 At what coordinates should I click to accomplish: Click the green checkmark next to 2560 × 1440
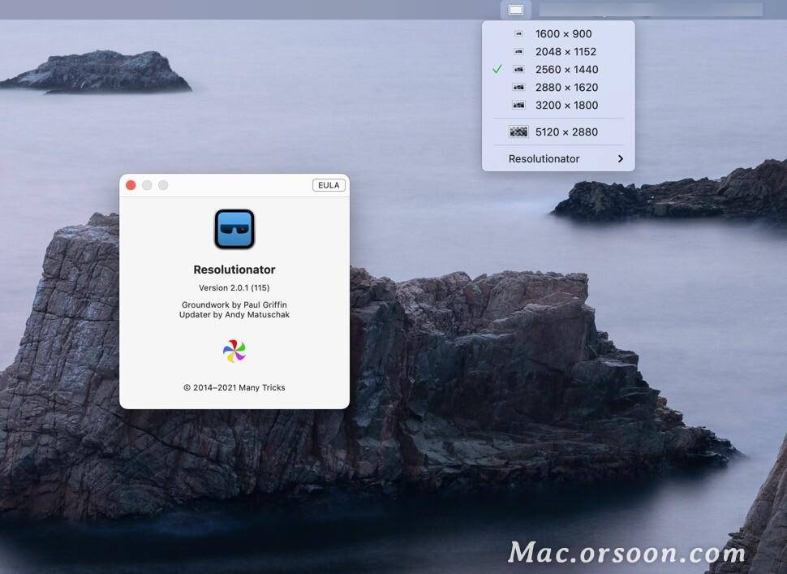pos(497,69)
